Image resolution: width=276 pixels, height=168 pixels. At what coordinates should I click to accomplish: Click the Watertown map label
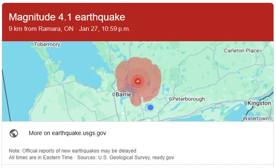256,118
